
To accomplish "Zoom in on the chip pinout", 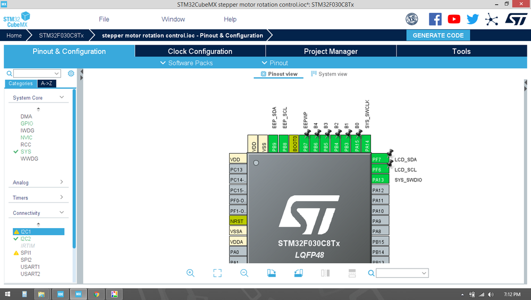I will 190,273.
